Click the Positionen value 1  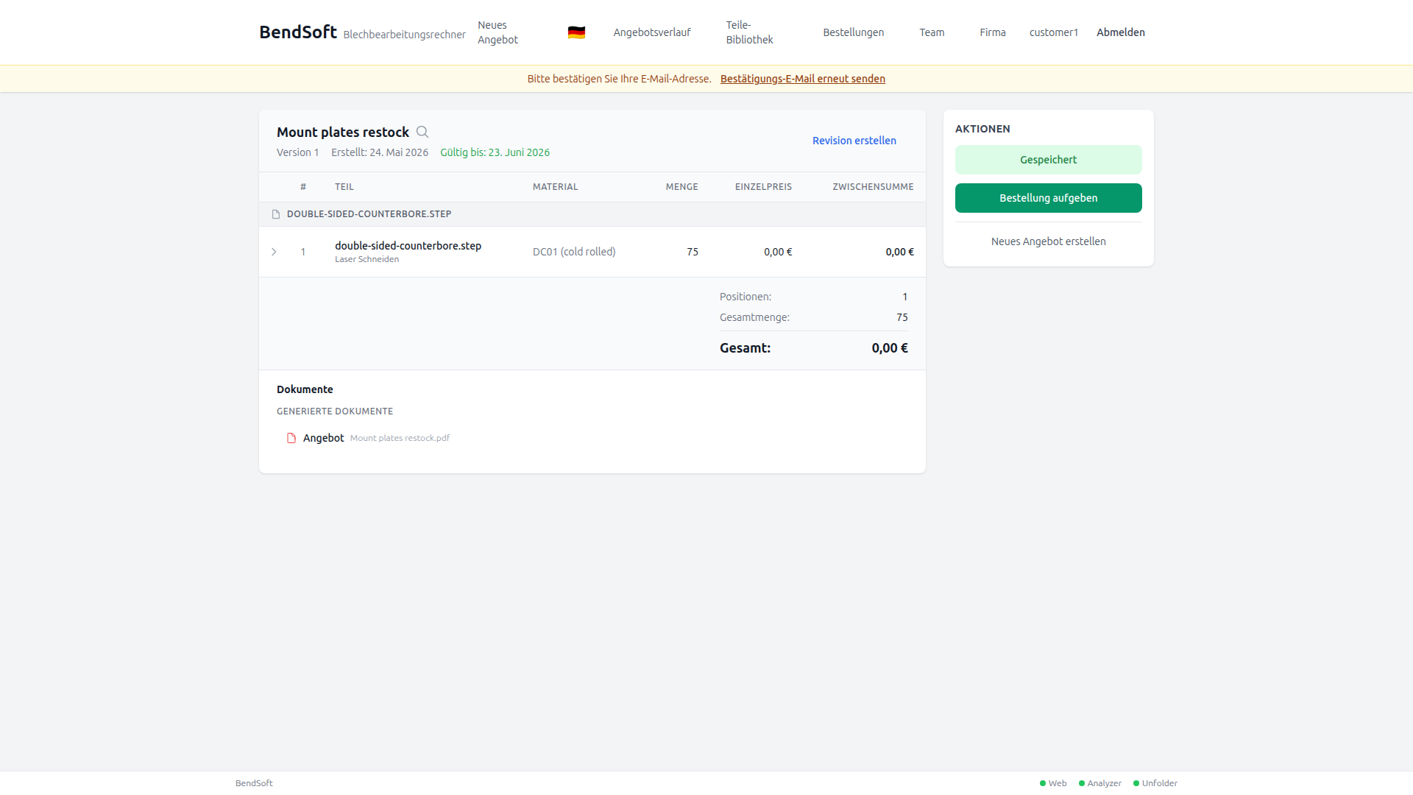pyautogui.click(x=905, y=297)
